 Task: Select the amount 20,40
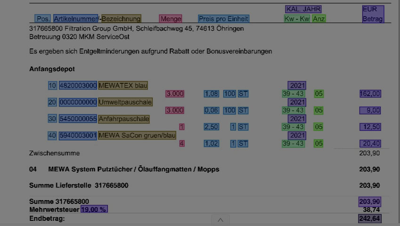click(x=370, y=144)
